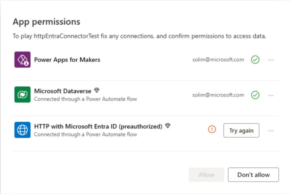Click premium diamond icon beside HTTP Entra ID
Viewport: 291px width, 194px height.
coord(168,126)
